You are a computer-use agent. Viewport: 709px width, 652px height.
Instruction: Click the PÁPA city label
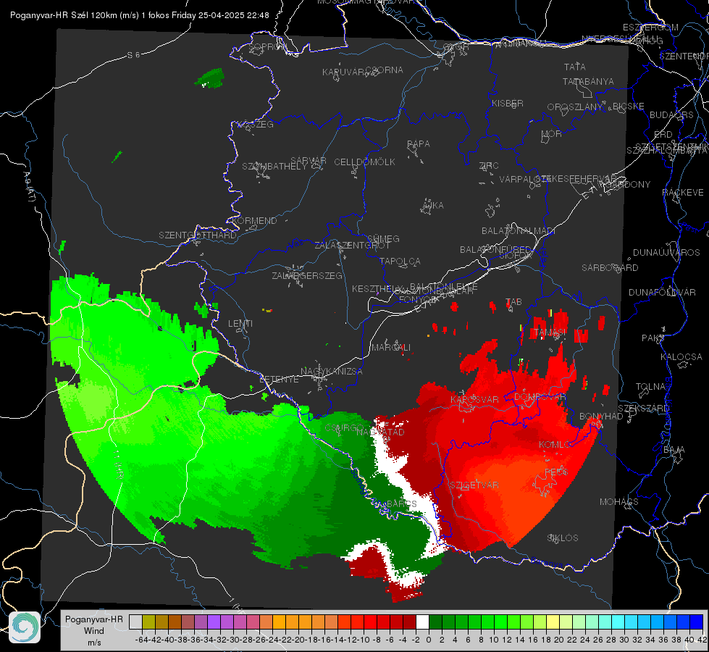[x=419, y=144]
